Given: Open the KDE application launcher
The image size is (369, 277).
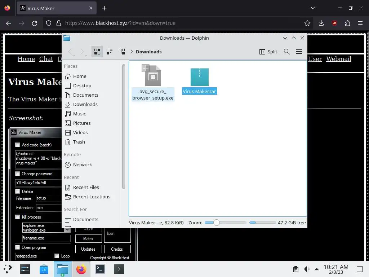Looking at the screenshot, I should [8, 269].
